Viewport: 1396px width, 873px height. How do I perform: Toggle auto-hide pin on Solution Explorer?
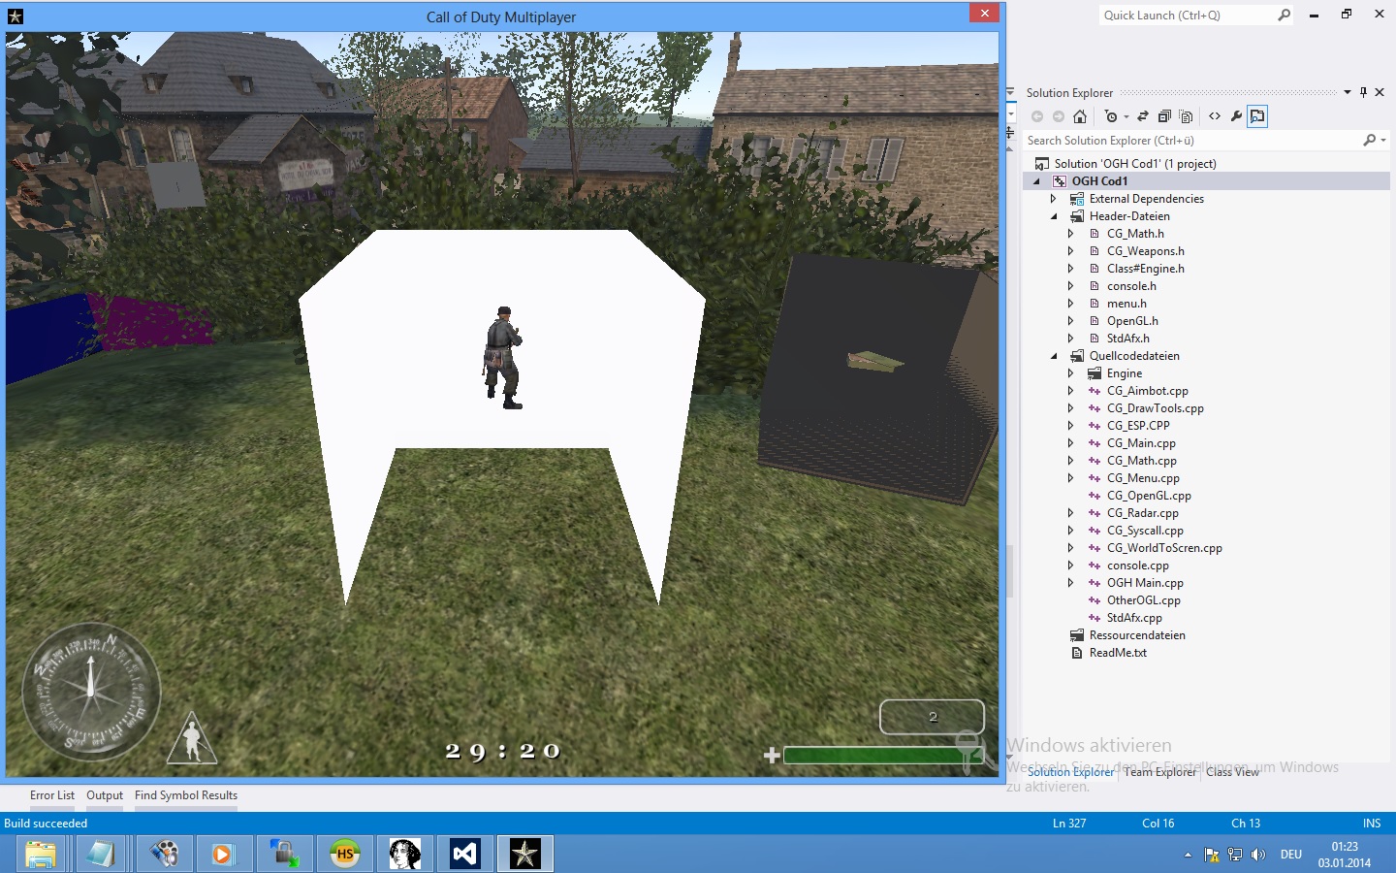pyautogui.click(x=1363, y=93)
